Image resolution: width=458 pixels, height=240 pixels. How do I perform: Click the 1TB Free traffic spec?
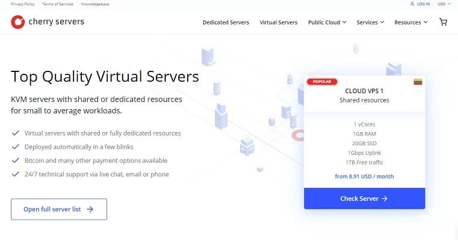(x=364, y=162)
